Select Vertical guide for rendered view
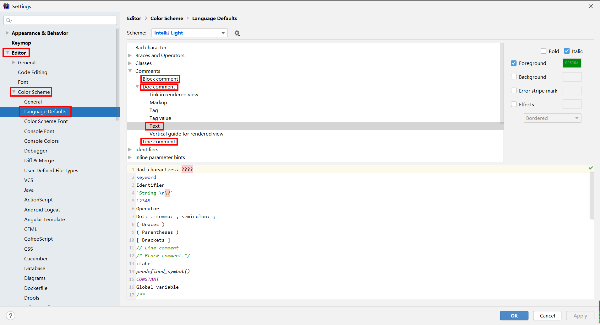 (x=186, y=134)
